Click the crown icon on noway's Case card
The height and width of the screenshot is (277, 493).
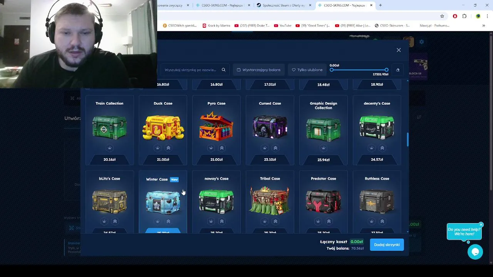coord(211,221)
